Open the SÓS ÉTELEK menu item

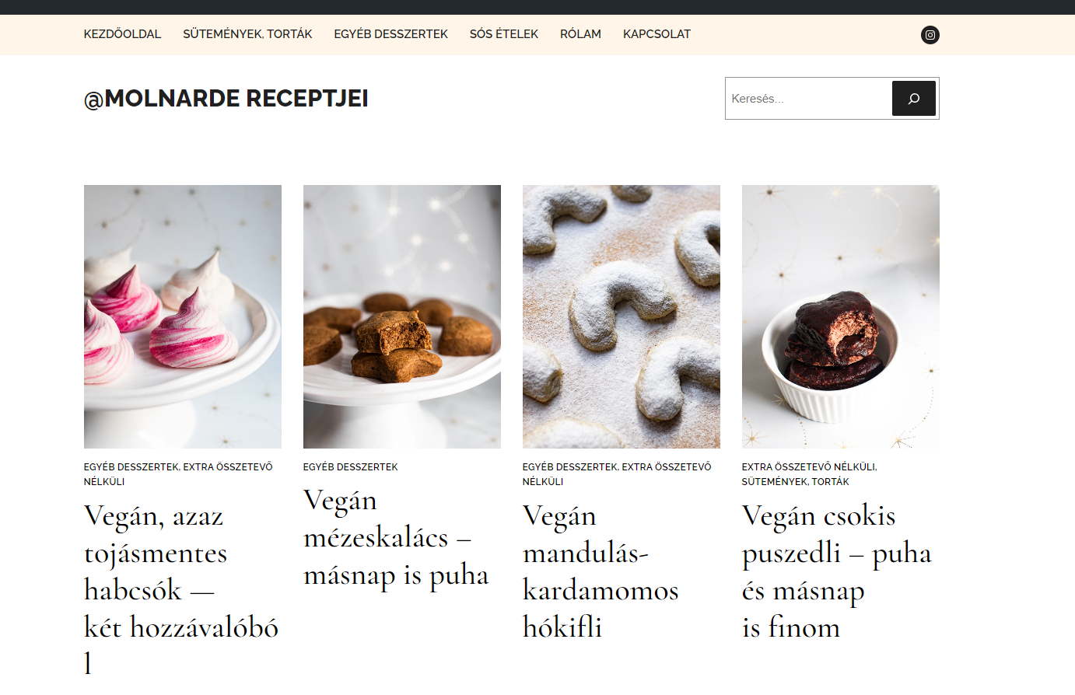504,34
